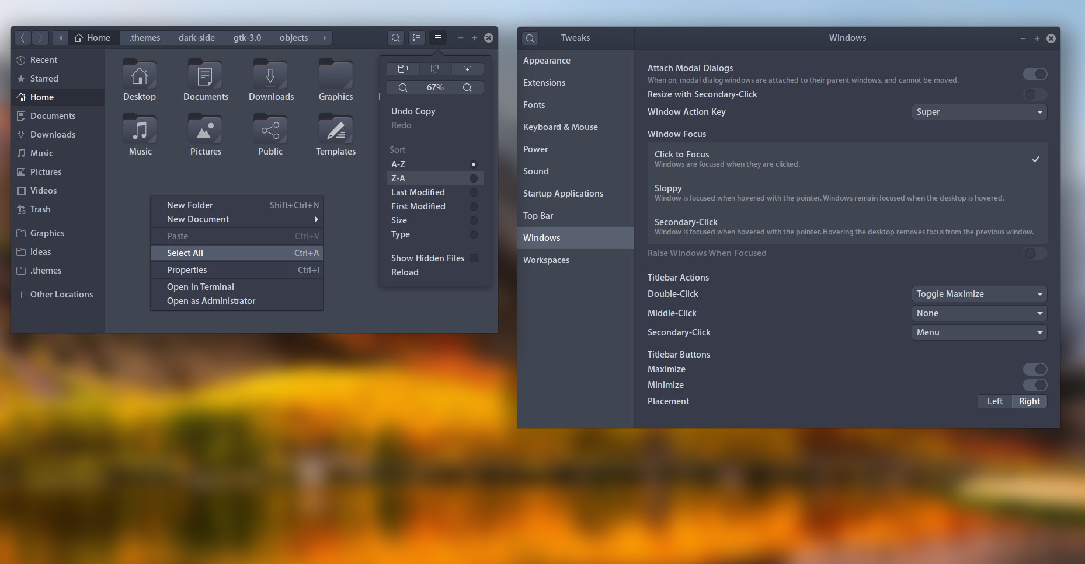The image size is (1085, 564).
Task: Zoom out with the minus magnifier
Action: coord(403,87)
